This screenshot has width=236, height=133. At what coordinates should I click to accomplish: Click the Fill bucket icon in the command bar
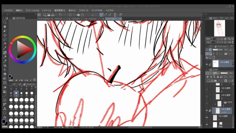78,15
